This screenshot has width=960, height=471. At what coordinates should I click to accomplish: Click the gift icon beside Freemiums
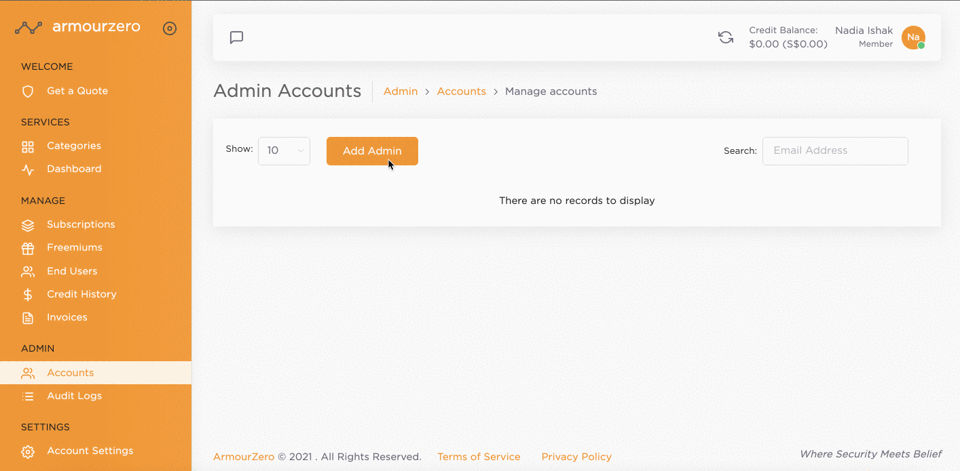28,248
